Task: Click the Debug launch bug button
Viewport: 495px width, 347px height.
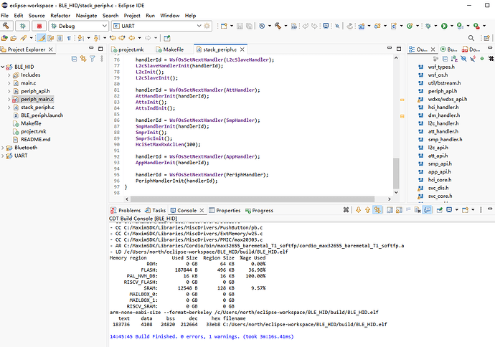Action: click(x=23, y=26)
